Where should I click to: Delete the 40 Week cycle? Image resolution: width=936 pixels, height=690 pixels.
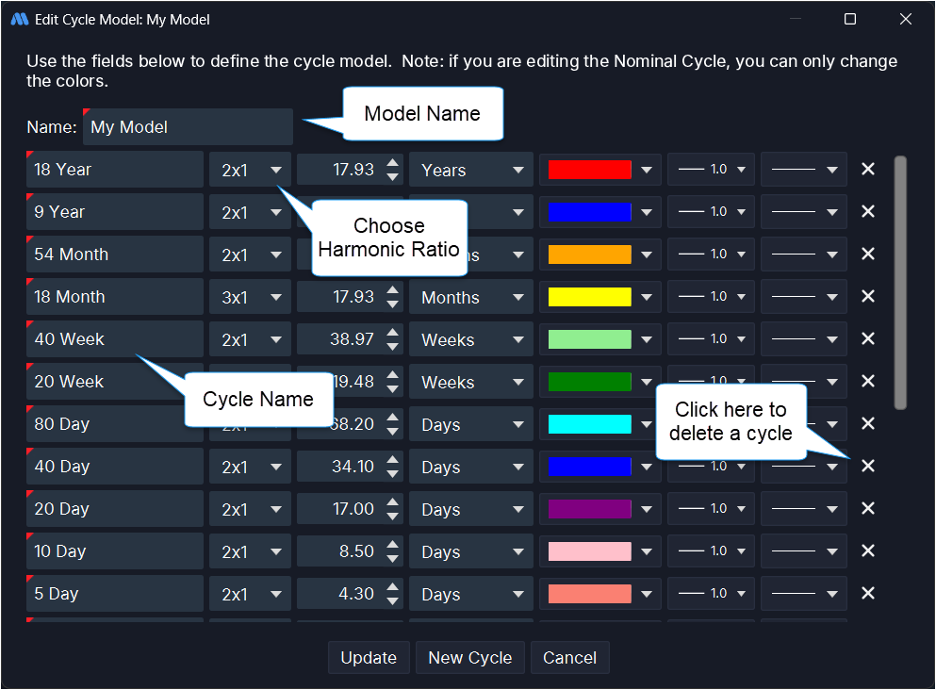pos(868,339)
